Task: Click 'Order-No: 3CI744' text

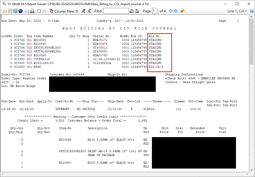Action: [16, 74]
